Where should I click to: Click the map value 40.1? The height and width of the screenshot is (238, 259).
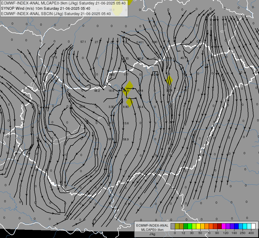click(x=183, y=58)
